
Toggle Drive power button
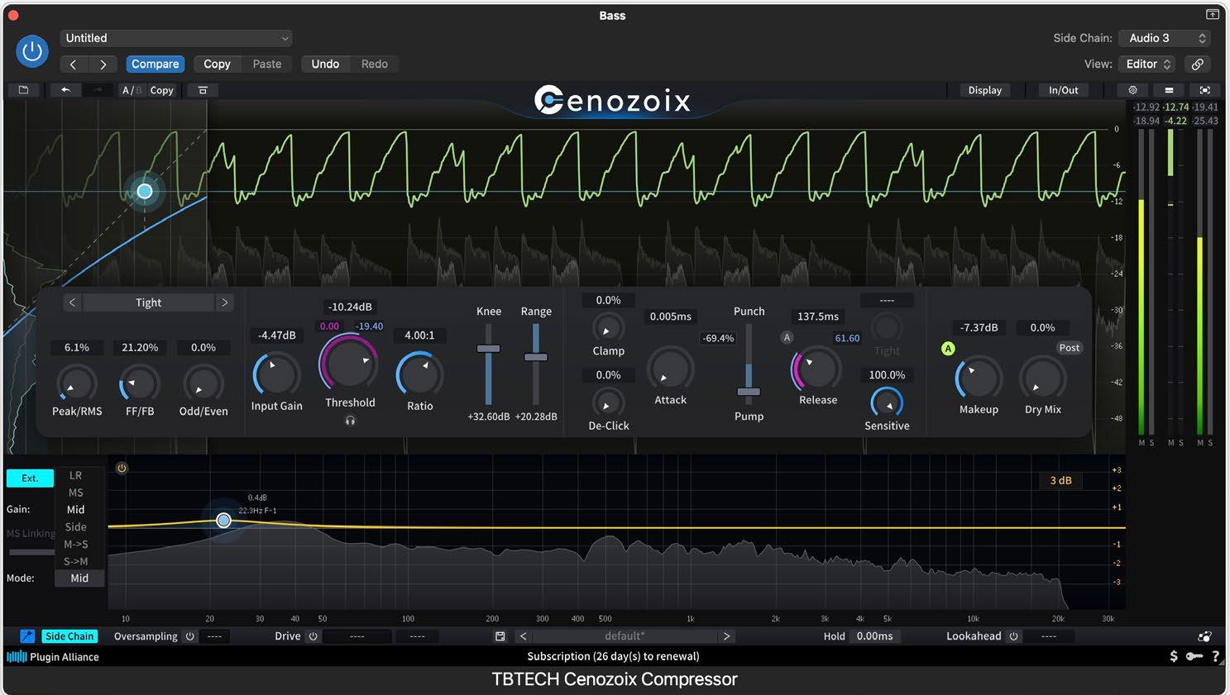[313, 636]
